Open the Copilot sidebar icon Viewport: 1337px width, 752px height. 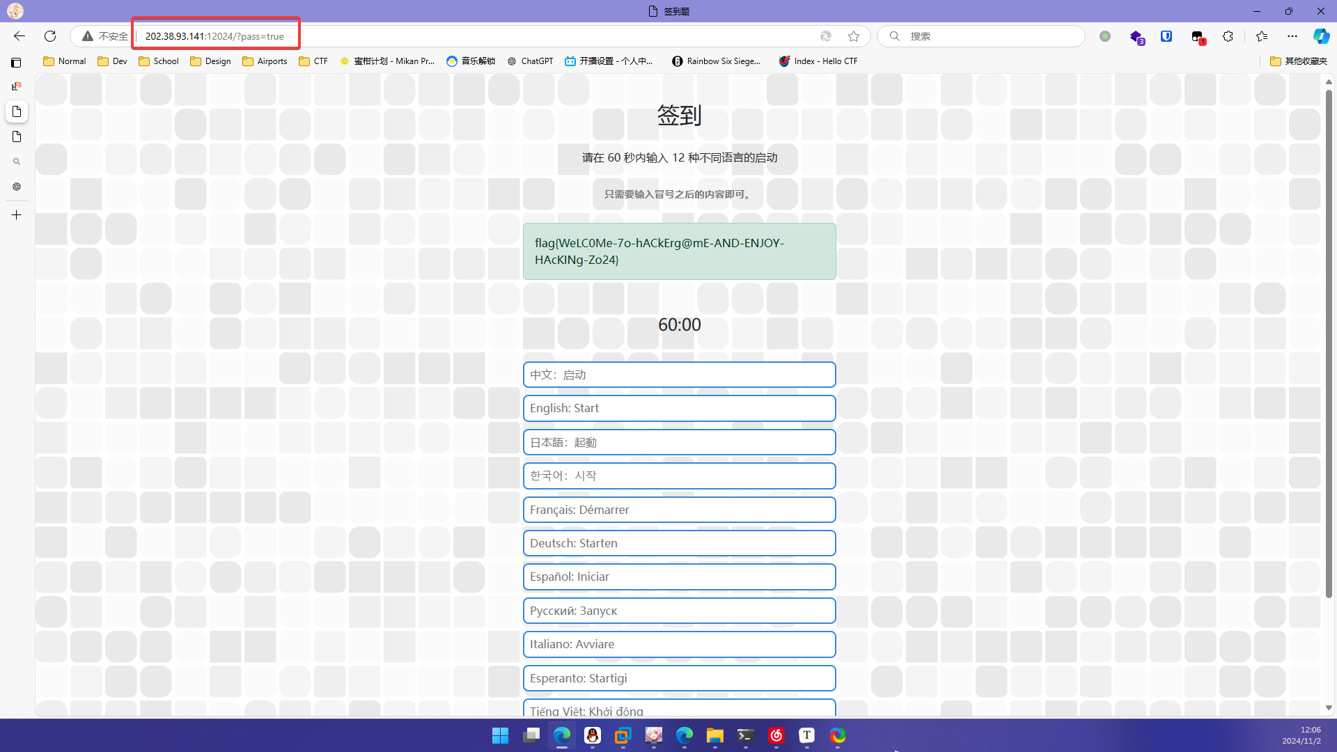(x=1321, y=36)
